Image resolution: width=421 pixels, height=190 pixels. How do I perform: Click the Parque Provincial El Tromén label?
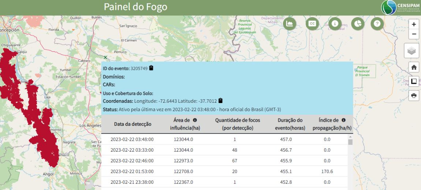pyautogui.click(x=362, y=71)
